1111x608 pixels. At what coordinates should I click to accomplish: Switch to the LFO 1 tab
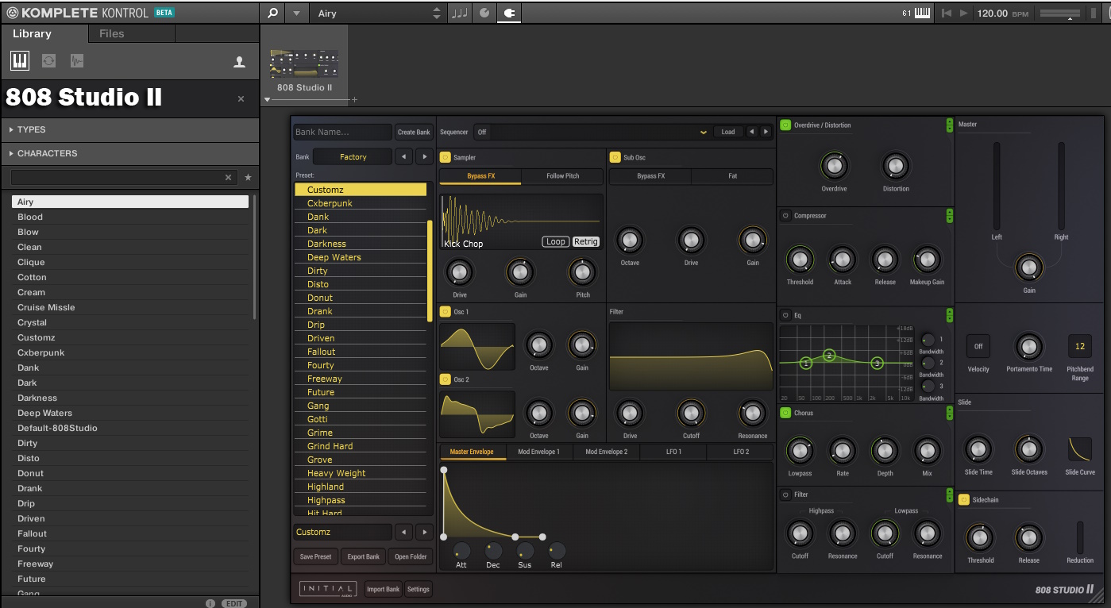[673, 452]
